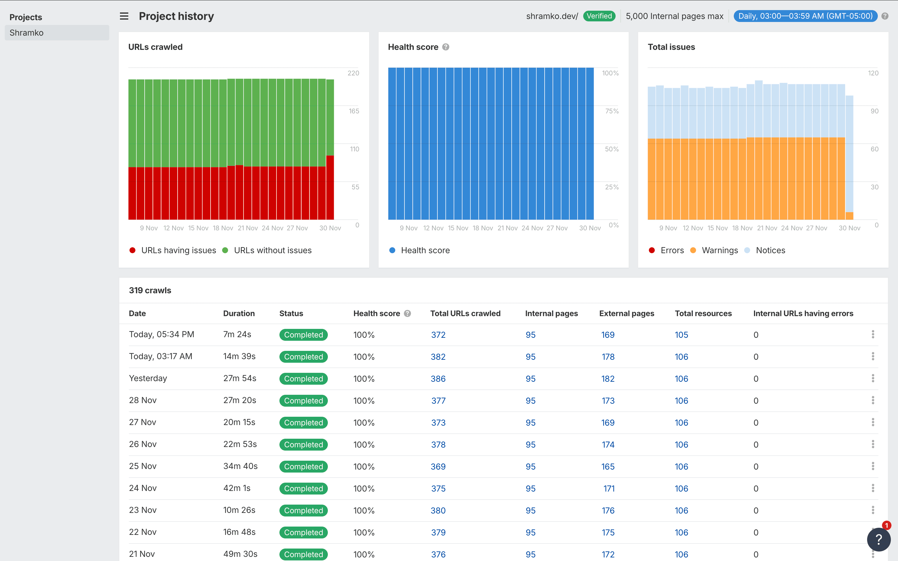Open the 372 total URLs crawled link
898x561 pixels.
(438, 335)
